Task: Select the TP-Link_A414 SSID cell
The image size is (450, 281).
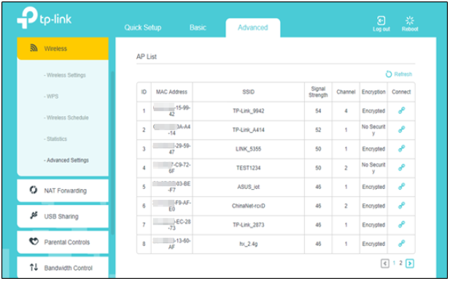Action: [248, 130]
